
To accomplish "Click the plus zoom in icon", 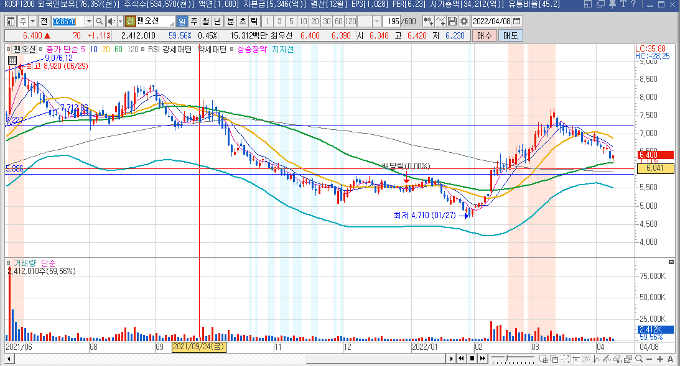I will [660, 359].
